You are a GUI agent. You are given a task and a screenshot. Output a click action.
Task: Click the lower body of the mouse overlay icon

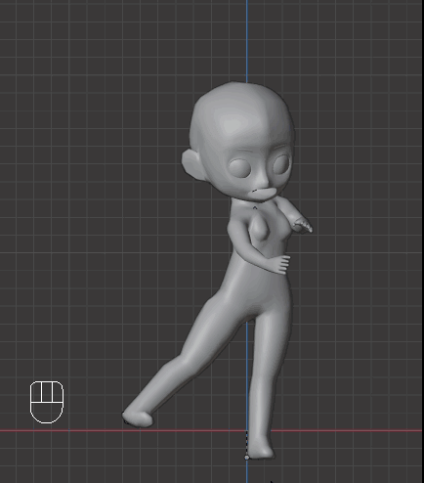tap(47, 413)
